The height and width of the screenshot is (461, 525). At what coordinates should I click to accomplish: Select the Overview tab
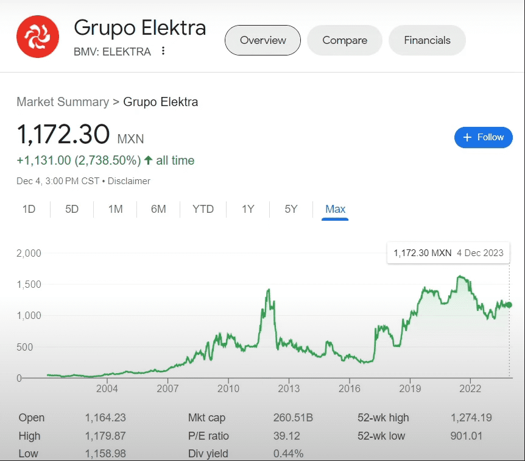click(262, 40)
